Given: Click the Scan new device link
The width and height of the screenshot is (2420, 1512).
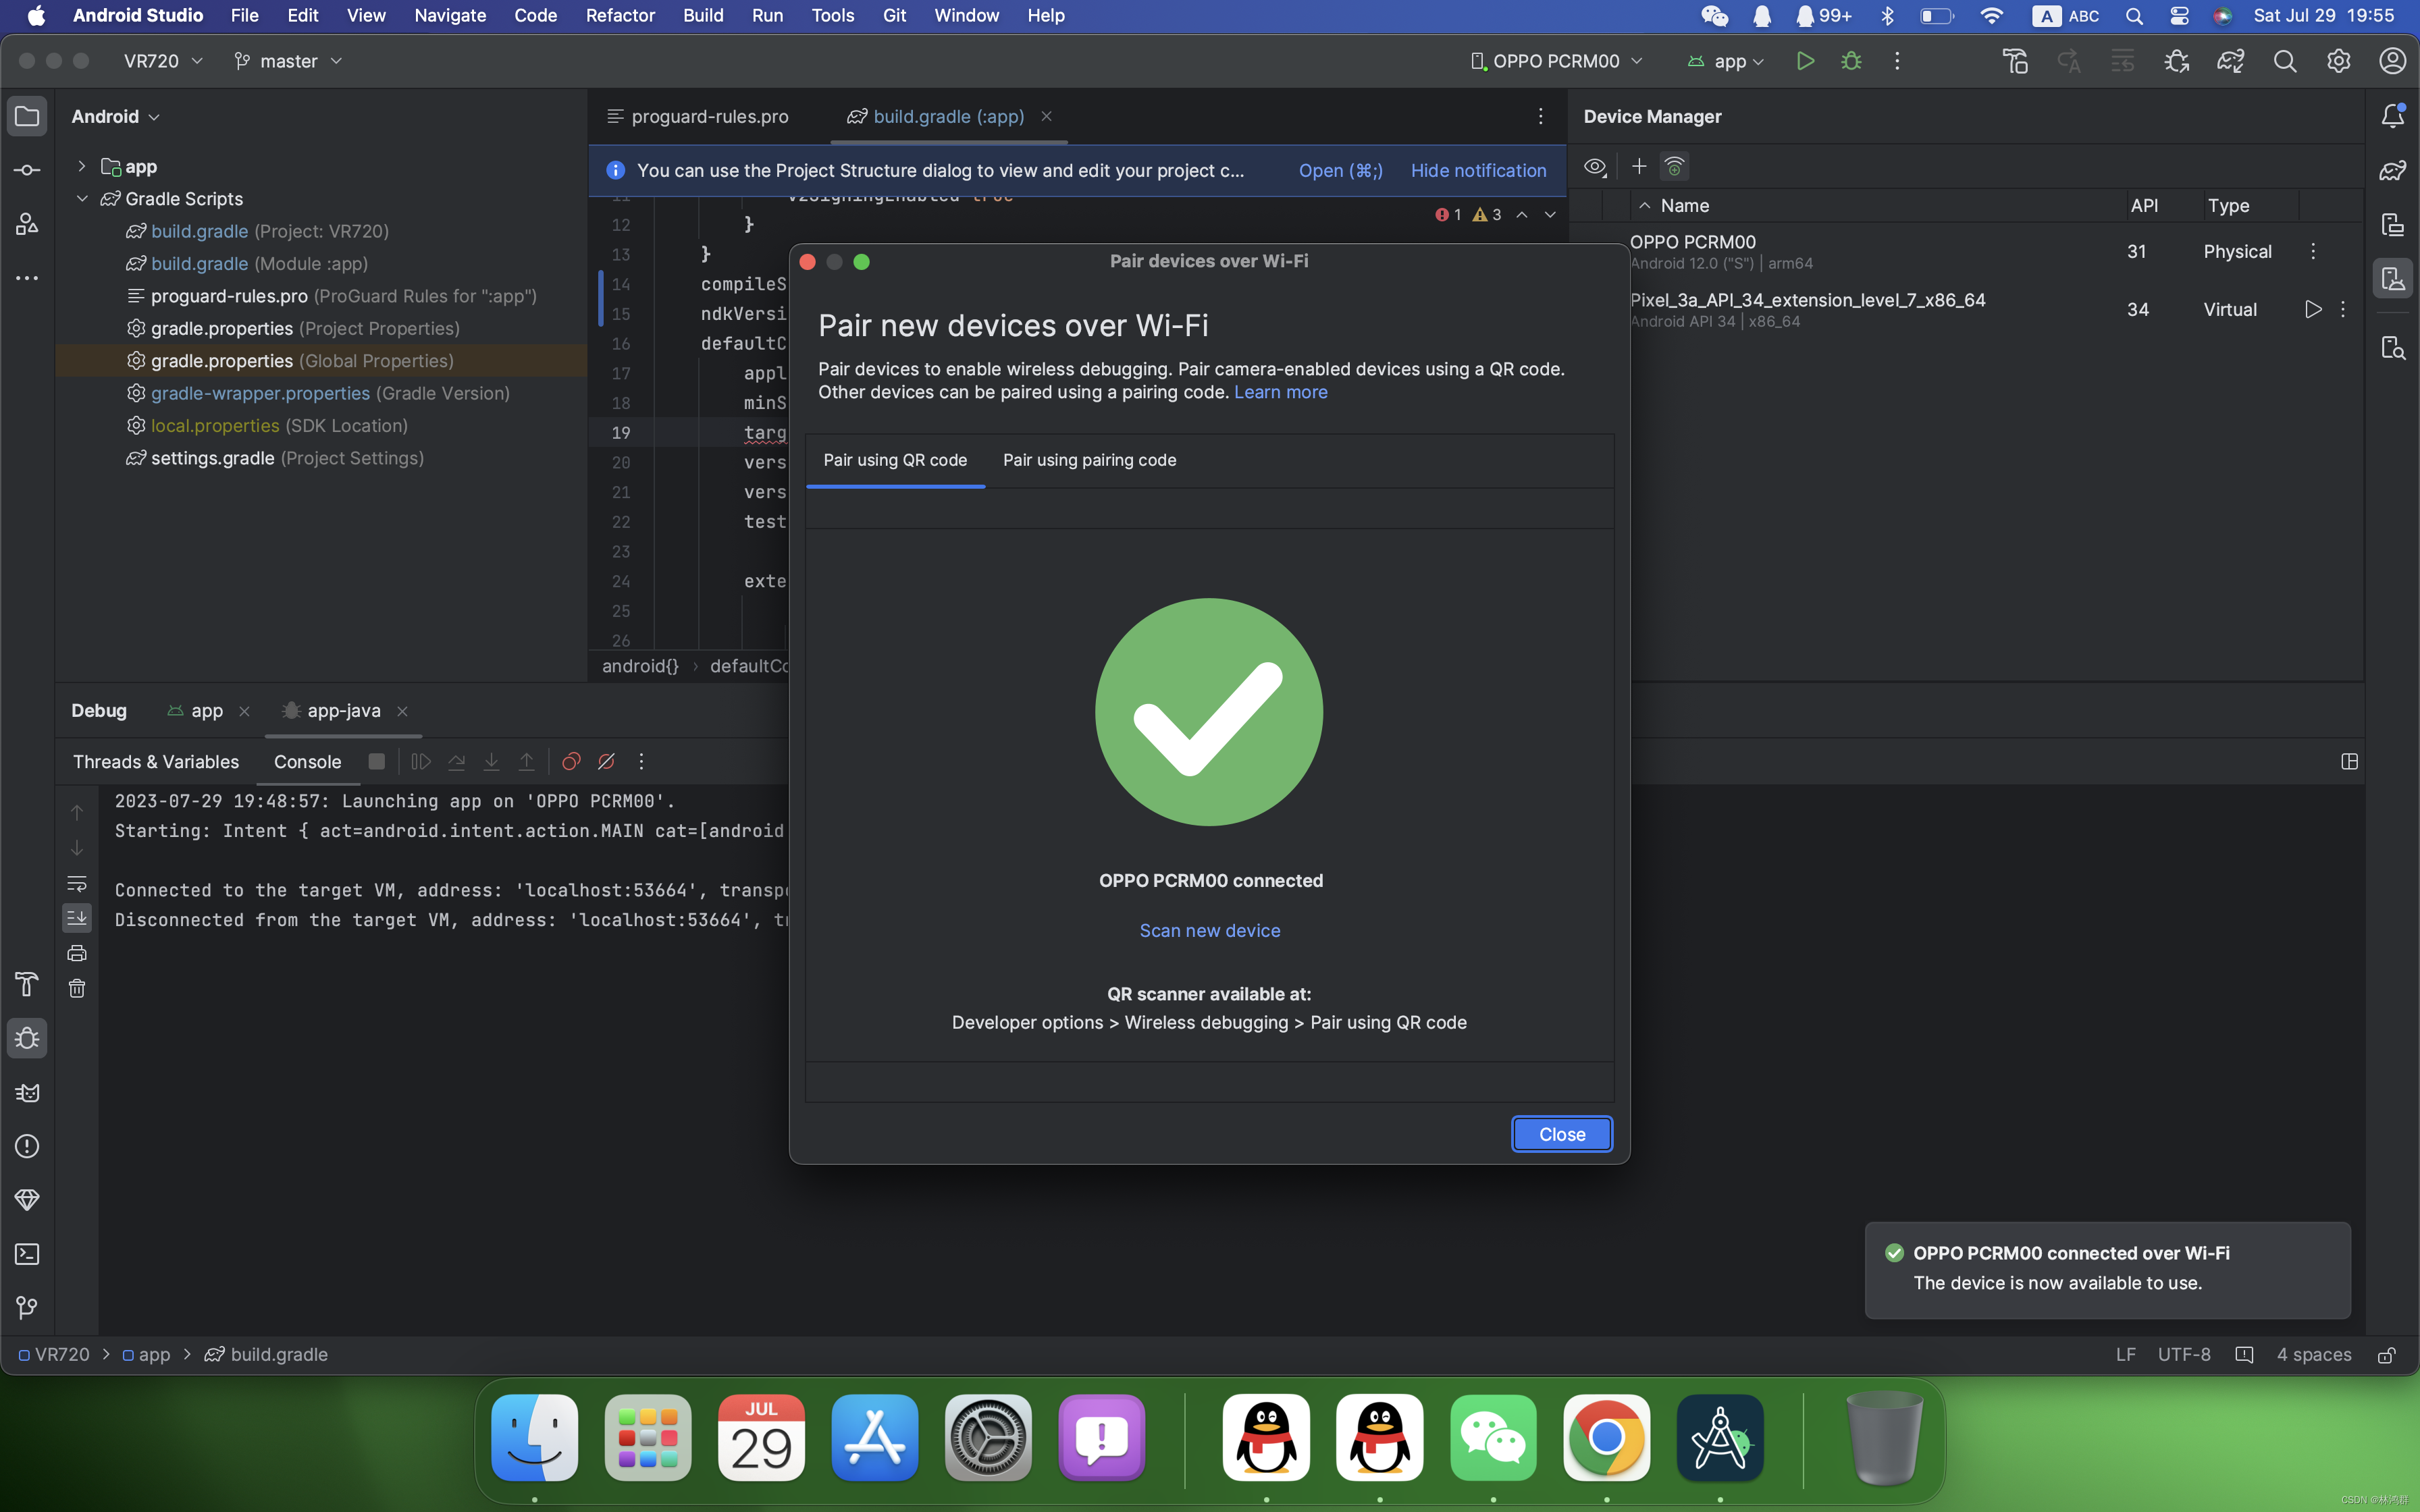Looking at the screenshot, I should click(1209, 930).
